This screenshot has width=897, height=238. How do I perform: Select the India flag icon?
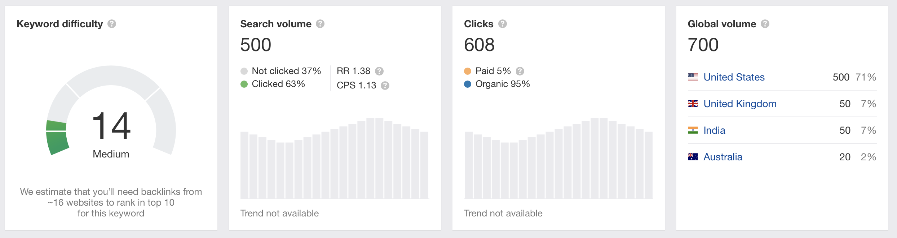tap(693, 130)
